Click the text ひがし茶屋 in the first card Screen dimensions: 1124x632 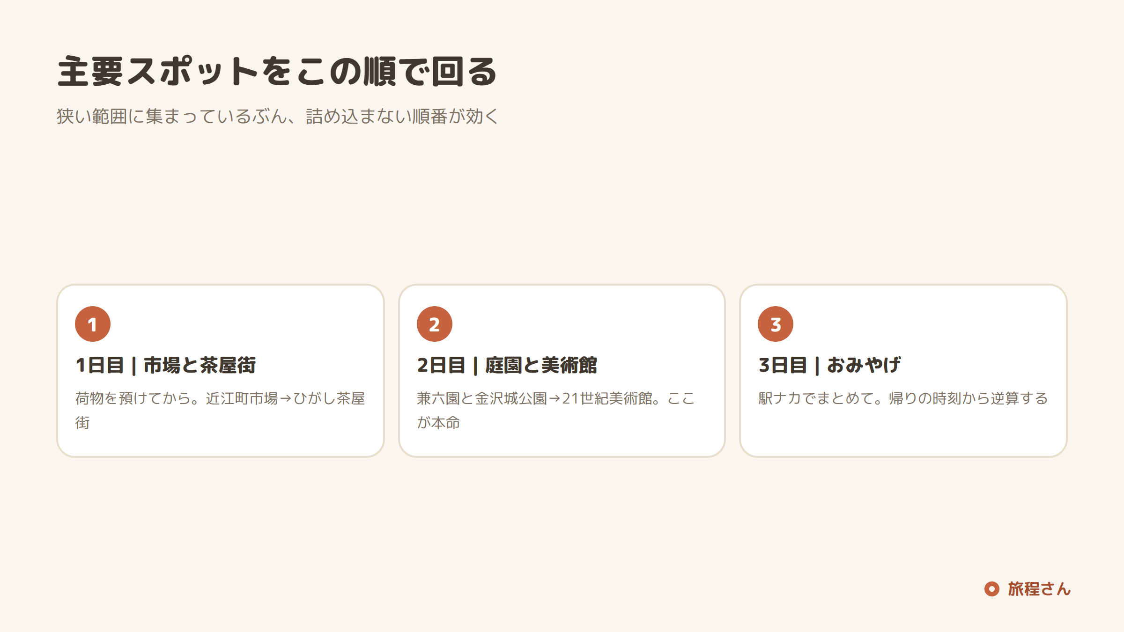coord(329,398)
